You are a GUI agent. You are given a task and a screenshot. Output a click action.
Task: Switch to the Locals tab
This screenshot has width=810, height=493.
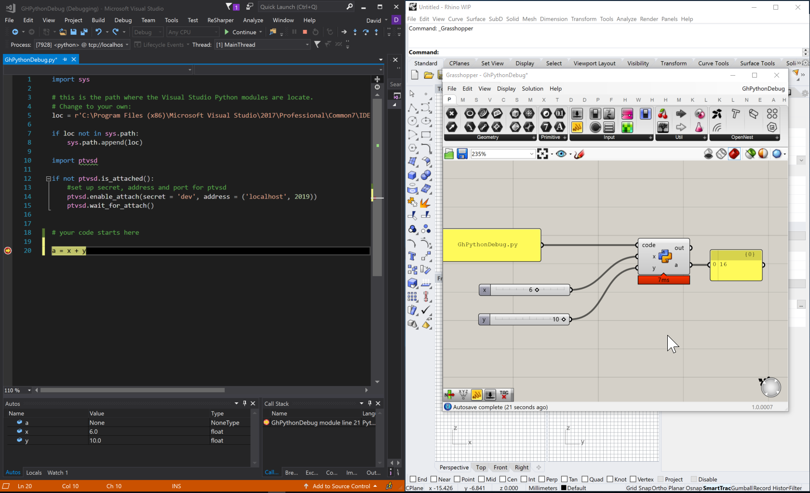coord(34,473)
